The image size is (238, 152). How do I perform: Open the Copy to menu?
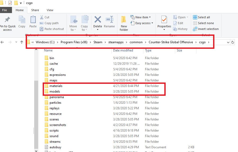(84, 23)
